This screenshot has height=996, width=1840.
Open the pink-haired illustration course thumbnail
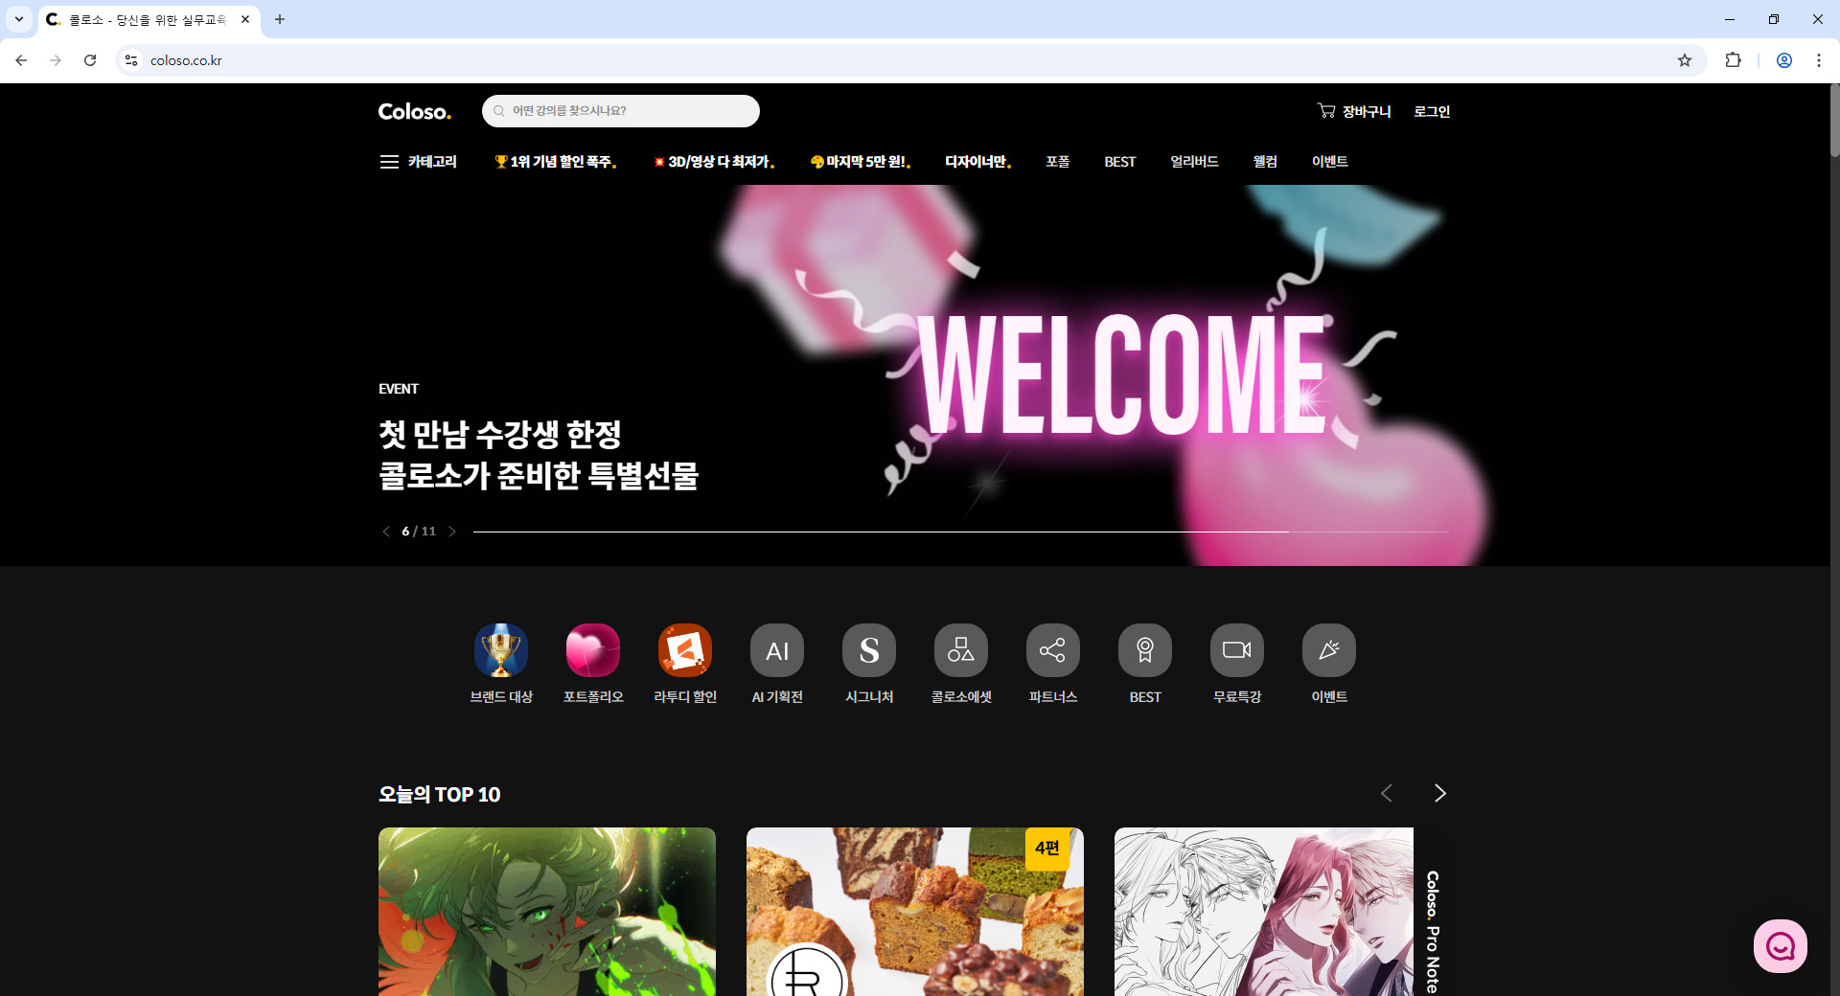click(x=1264, y=912)
